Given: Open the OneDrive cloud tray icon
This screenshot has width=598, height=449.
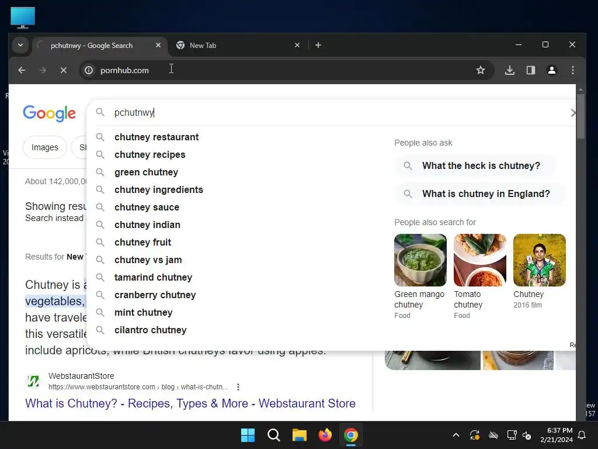Looking at the screenshot, I should pos(493,435).
